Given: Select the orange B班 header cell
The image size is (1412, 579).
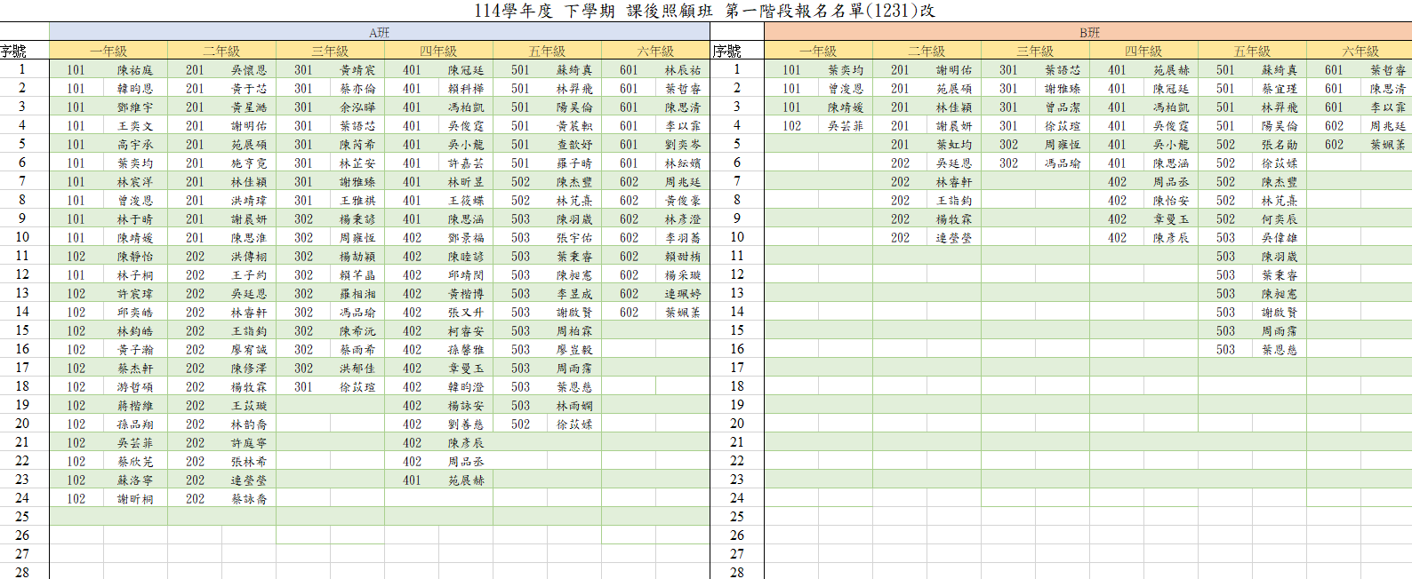Looking at the screenshot, I should point(1088,33).
